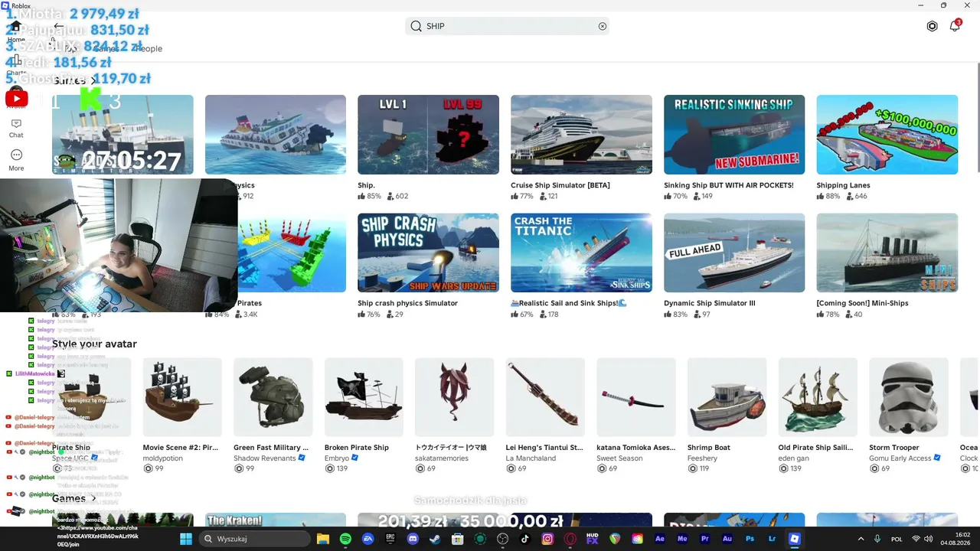The image size is (980, 551).
Task: Select the Shrimp Boat avatar item
Action: tap(727, 397)
